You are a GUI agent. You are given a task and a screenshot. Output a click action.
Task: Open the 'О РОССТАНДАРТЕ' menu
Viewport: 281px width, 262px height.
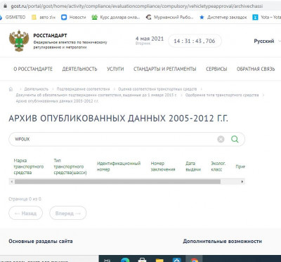click(33, 69)
